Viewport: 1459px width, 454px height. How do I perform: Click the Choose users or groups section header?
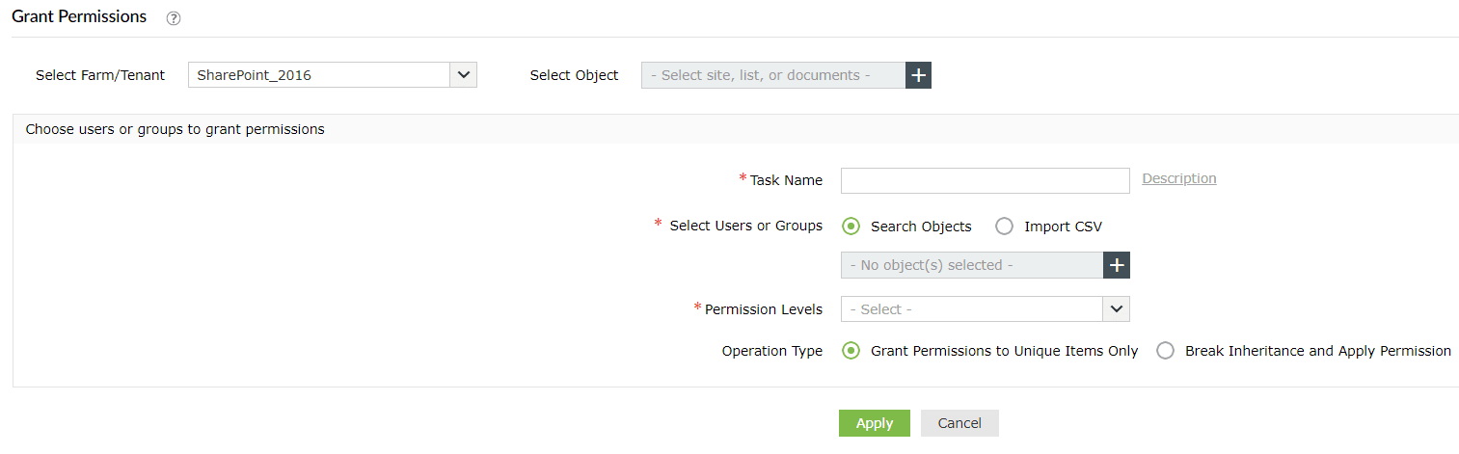pos(175,129)
